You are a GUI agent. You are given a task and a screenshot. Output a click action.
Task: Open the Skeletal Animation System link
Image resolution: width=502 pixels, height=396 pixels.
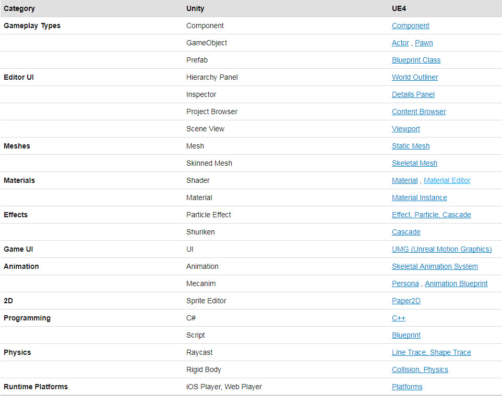435,267
